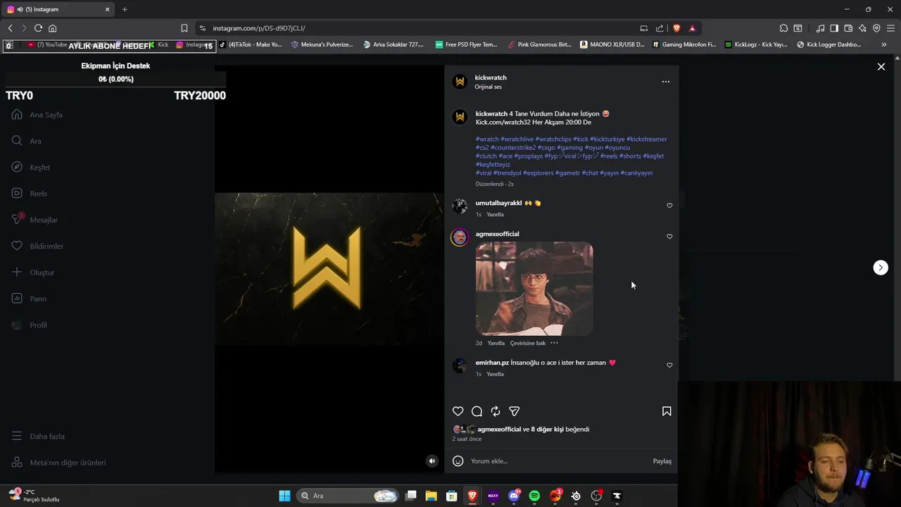Show translation of agmexeofficial's comment
The height and width of the screenshot is (507, 901).
(528, 343)
